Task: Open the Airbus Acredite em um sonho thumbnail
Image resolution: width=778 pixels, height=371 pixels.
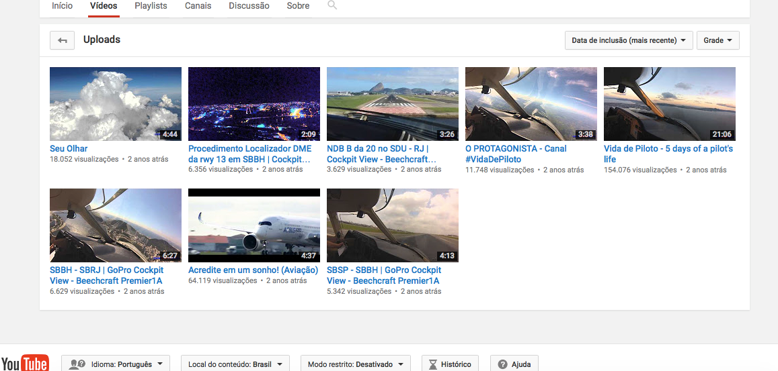Action: [254, 225]
